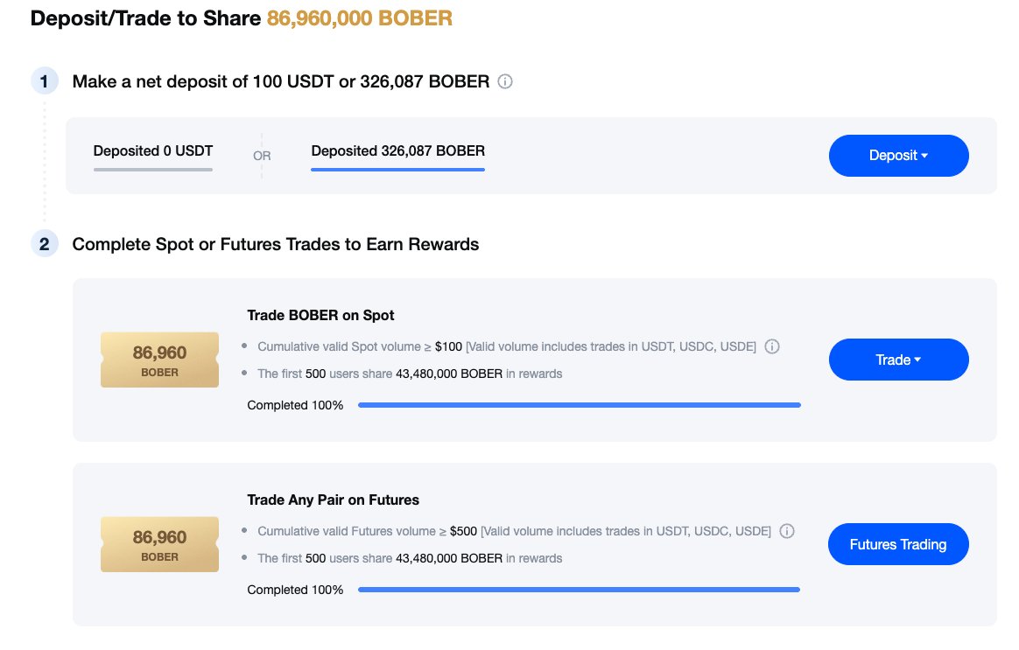This screenshot has height=650, width=1019.
Task: Click the Futures Trading button
Action: pyautogui.click(x=898, y=544)
